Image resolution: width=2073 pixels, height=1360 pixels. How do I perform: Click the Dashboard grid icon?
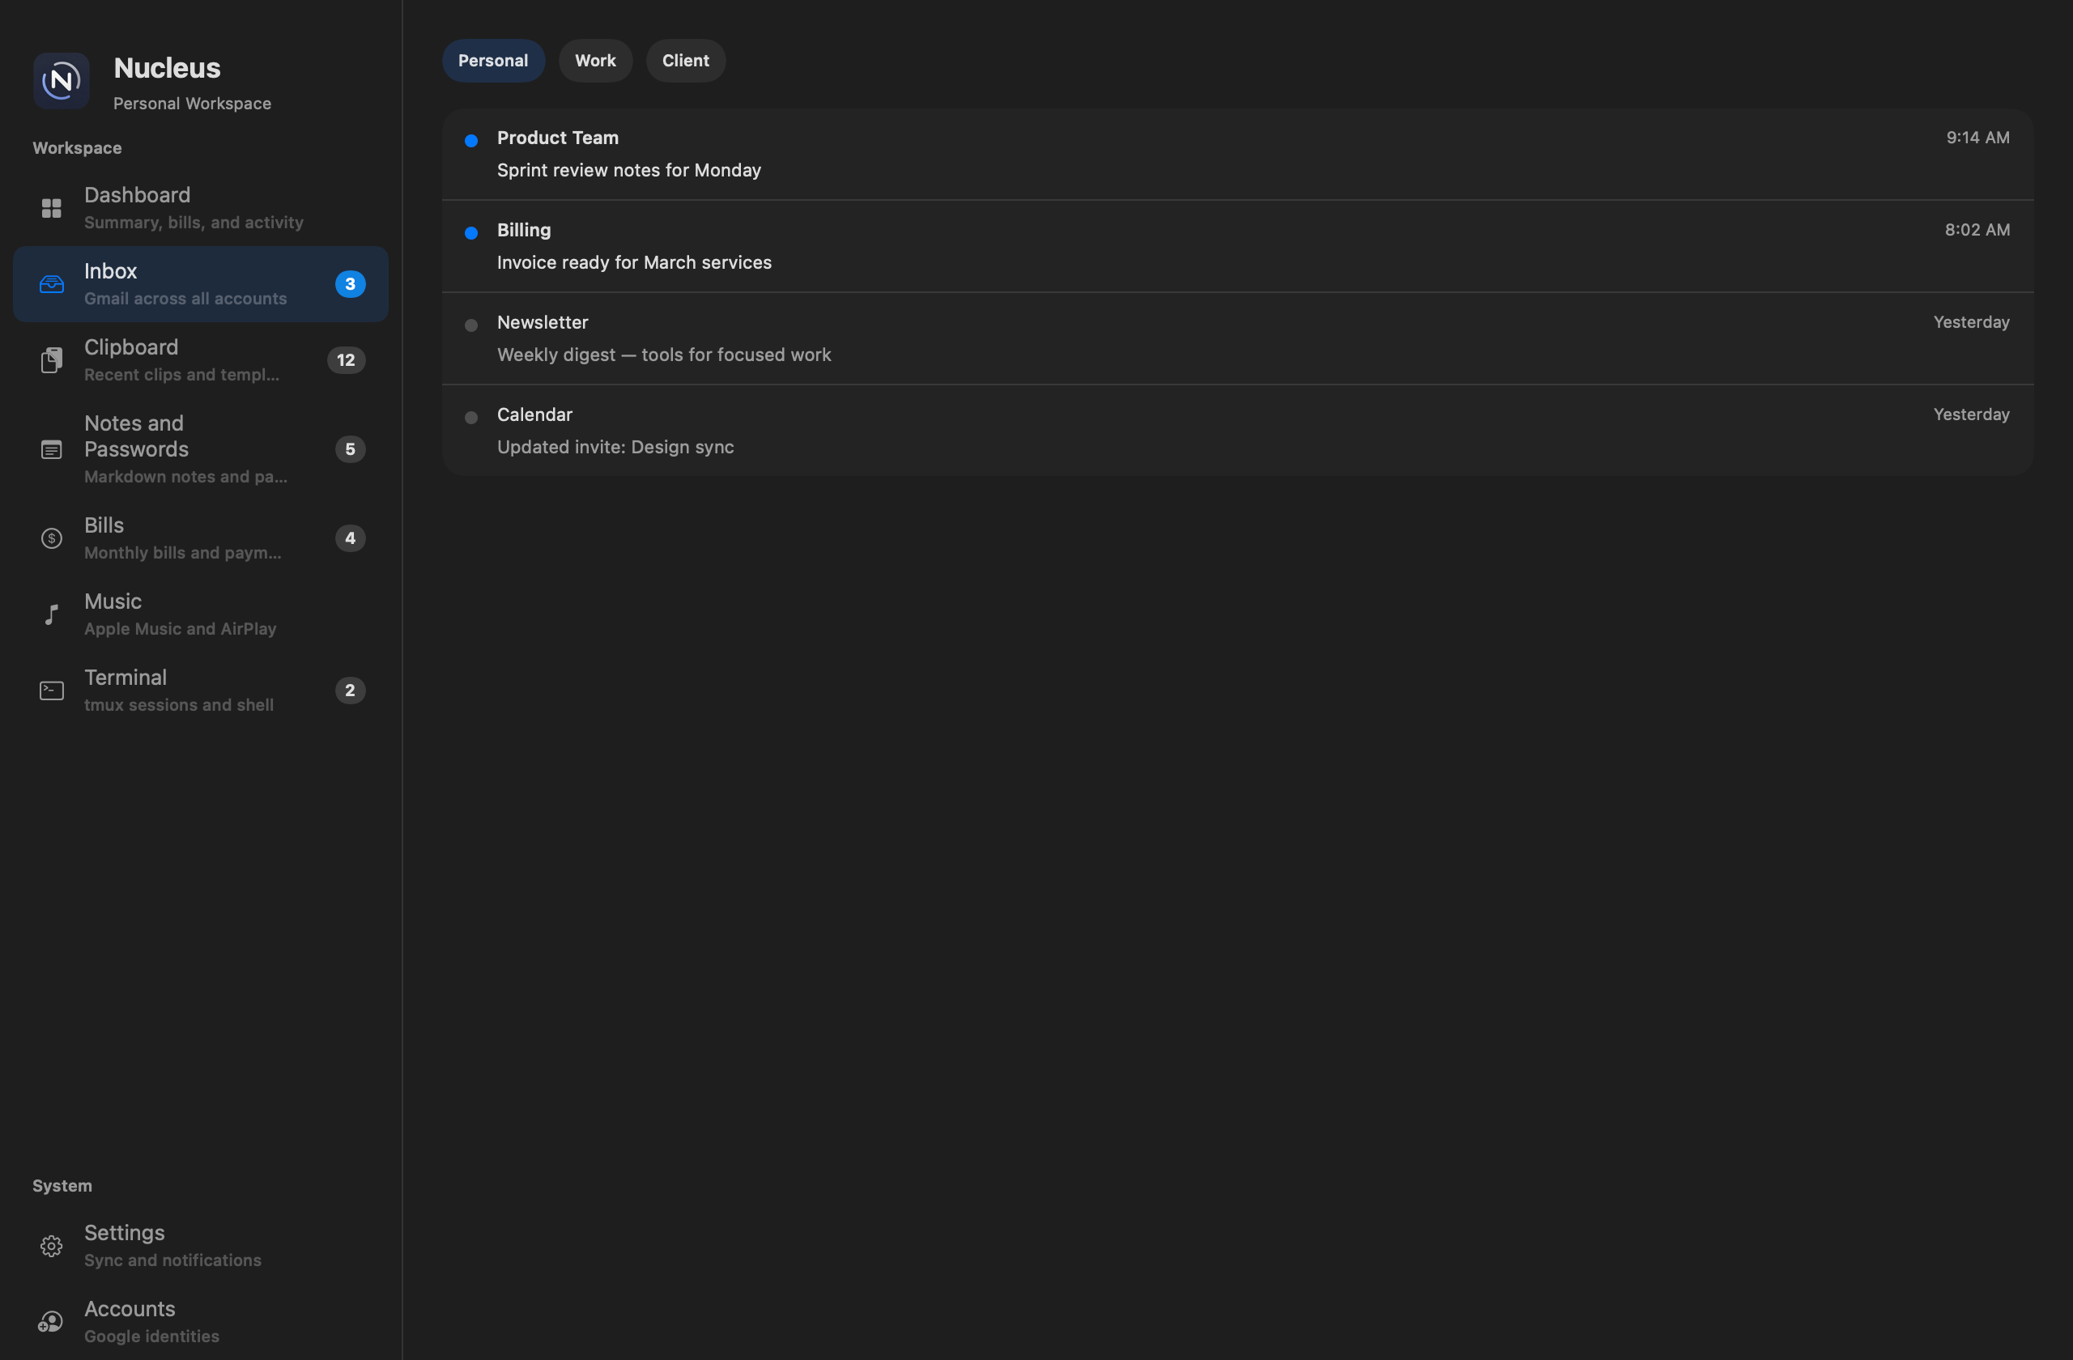[51, 208]
